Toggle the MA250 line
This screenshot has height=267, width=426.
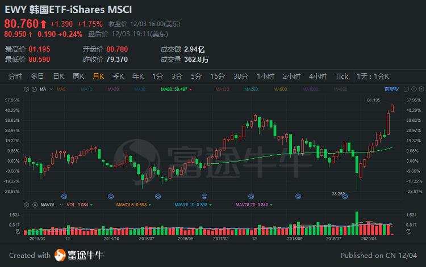pos(251,89)
